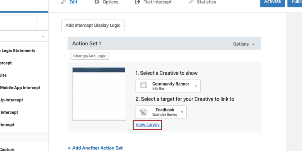Open the Community Banner creative dropdown
This screenshot has height=151, width=302.
(x=196, y=86)
